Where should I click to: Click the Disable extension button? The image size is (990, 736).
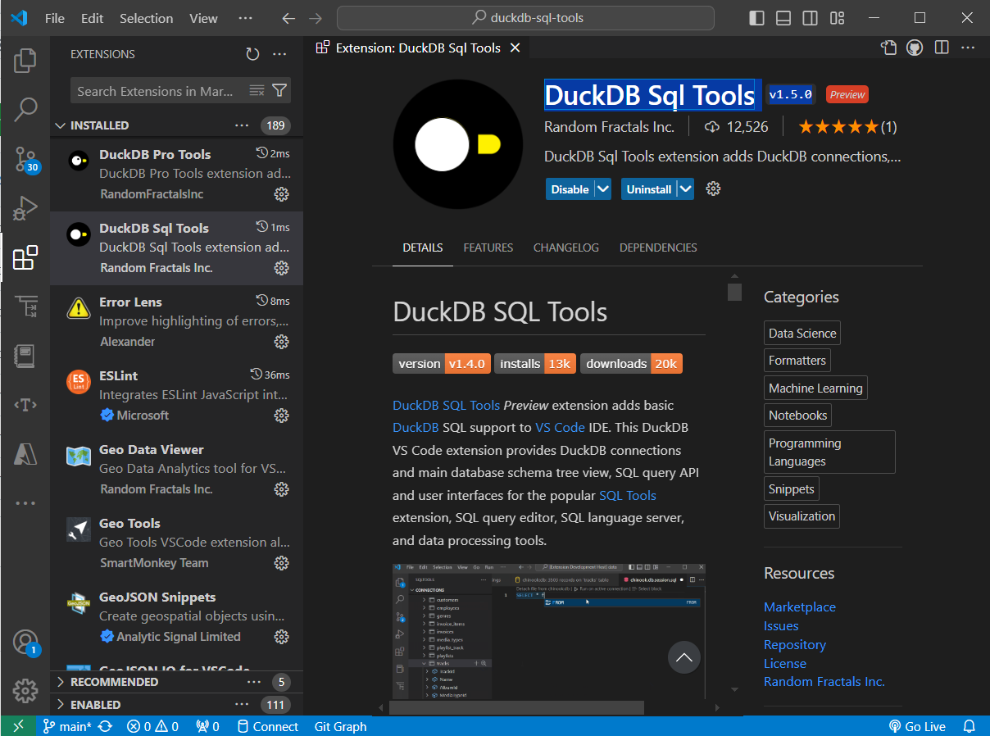tap(570, 189)
